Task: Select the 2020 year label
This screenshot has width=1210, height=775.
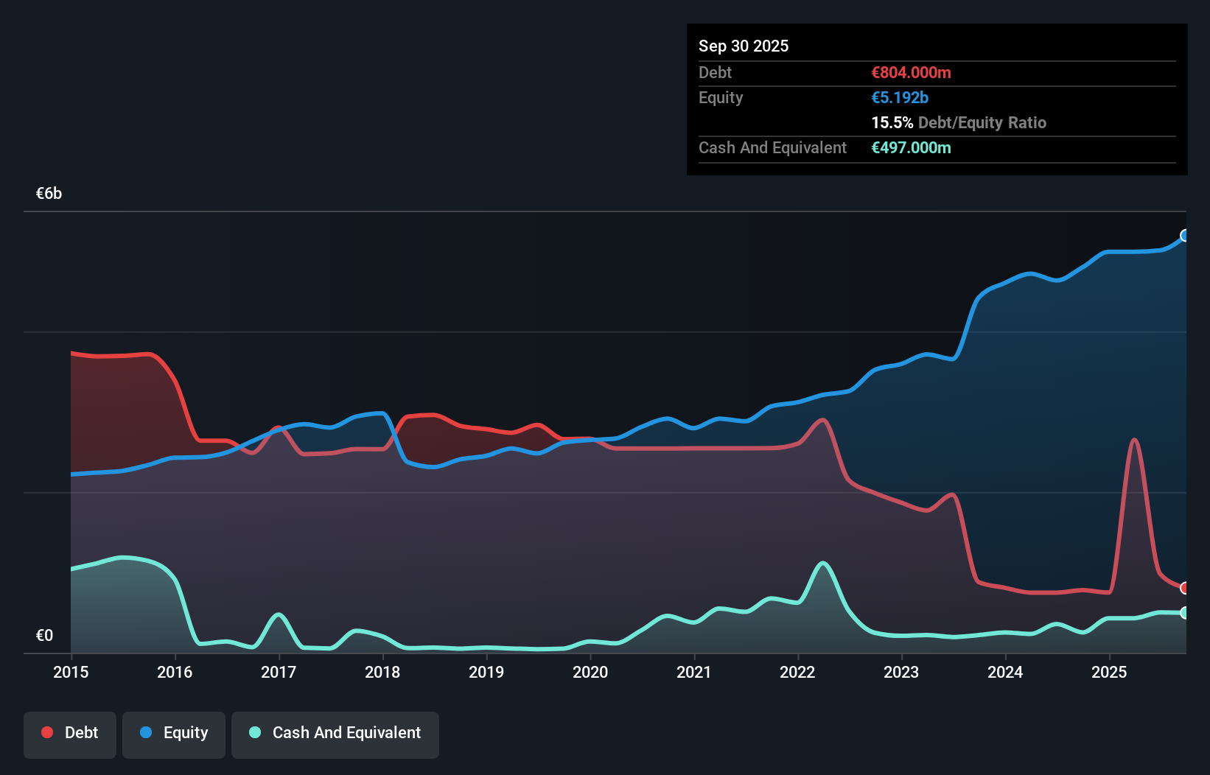Action: tap(590, 673)
